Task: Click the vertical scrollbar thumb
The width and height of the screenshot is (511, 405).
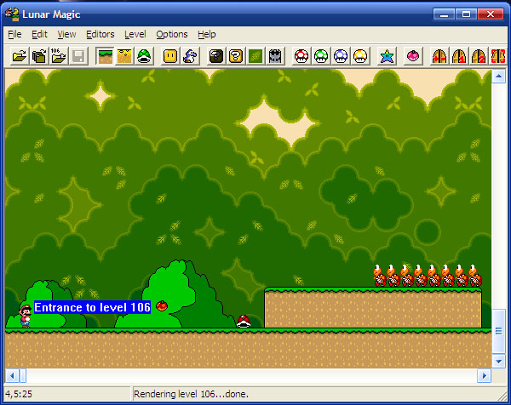Action: [498, 331]
